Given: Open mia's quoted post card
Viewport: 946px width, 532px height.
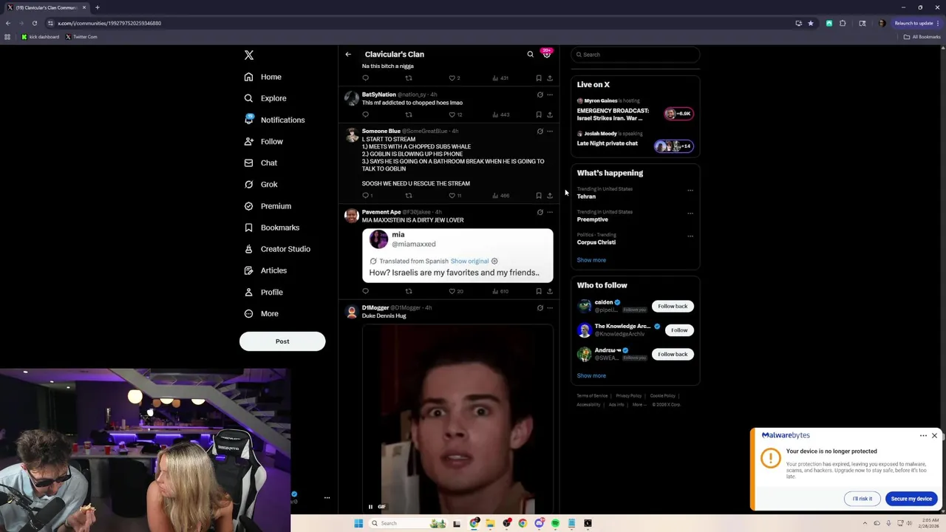Looking at the screenshot, I should point(457,255).
